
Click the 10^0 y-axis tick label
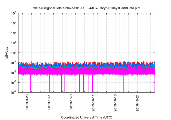pos(14,53)
